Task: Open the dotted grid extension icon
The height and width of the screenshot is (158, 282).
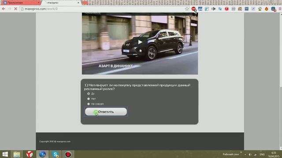Action: (x=233, y=9)
